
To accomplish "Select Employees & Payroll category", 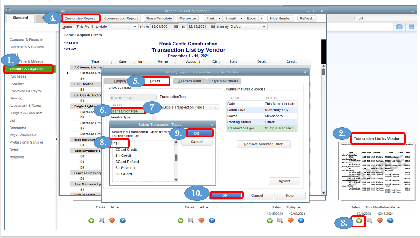I will tap(26, 91).
